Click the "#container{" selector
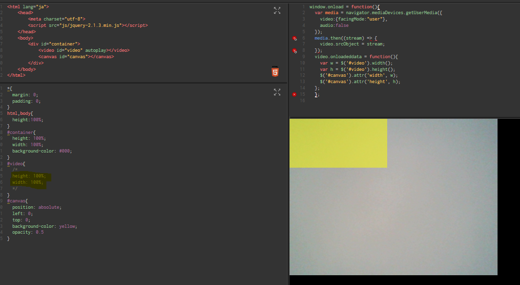 click(x=21, y=132)
